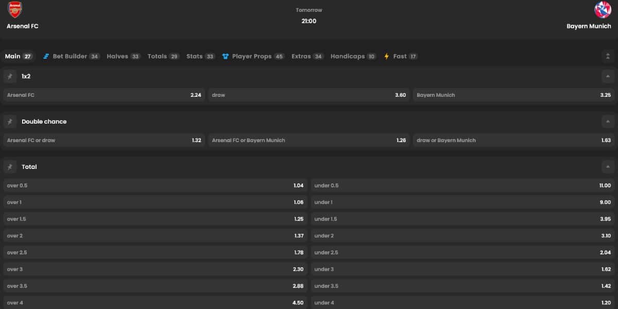The width and height of the screenshot is (618, 309).
Task: Click the Bayern Munich club crest
Action: [603, 10]
